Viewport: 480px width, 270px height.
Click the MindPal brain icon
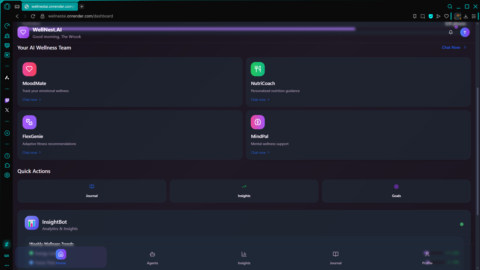coord(257,122)
